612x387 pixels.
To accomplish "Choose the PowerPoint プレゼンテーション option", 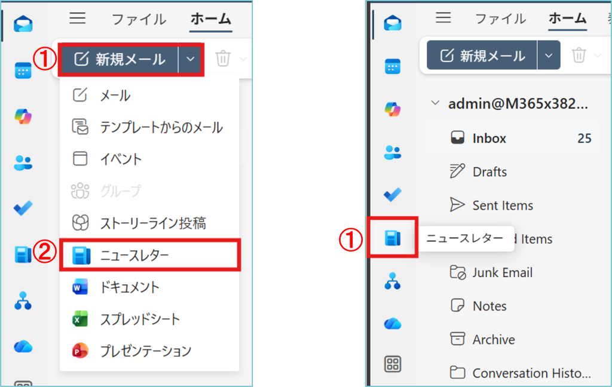I will (146, 351).
